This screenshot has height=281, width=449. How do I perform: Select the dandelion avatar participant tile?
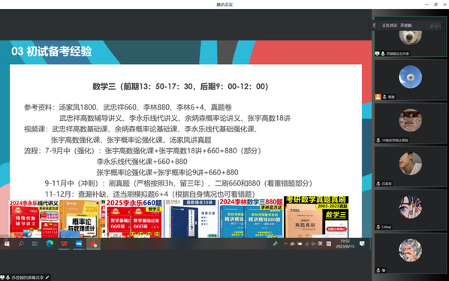[411, 80]
